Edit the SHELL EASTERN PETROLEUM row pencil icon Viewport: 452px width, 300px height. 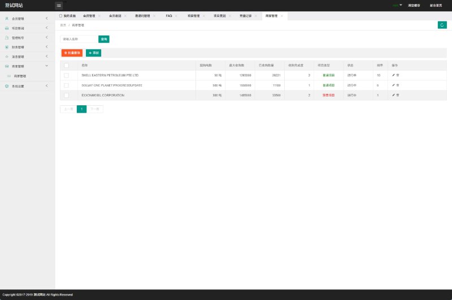(393, 75)
